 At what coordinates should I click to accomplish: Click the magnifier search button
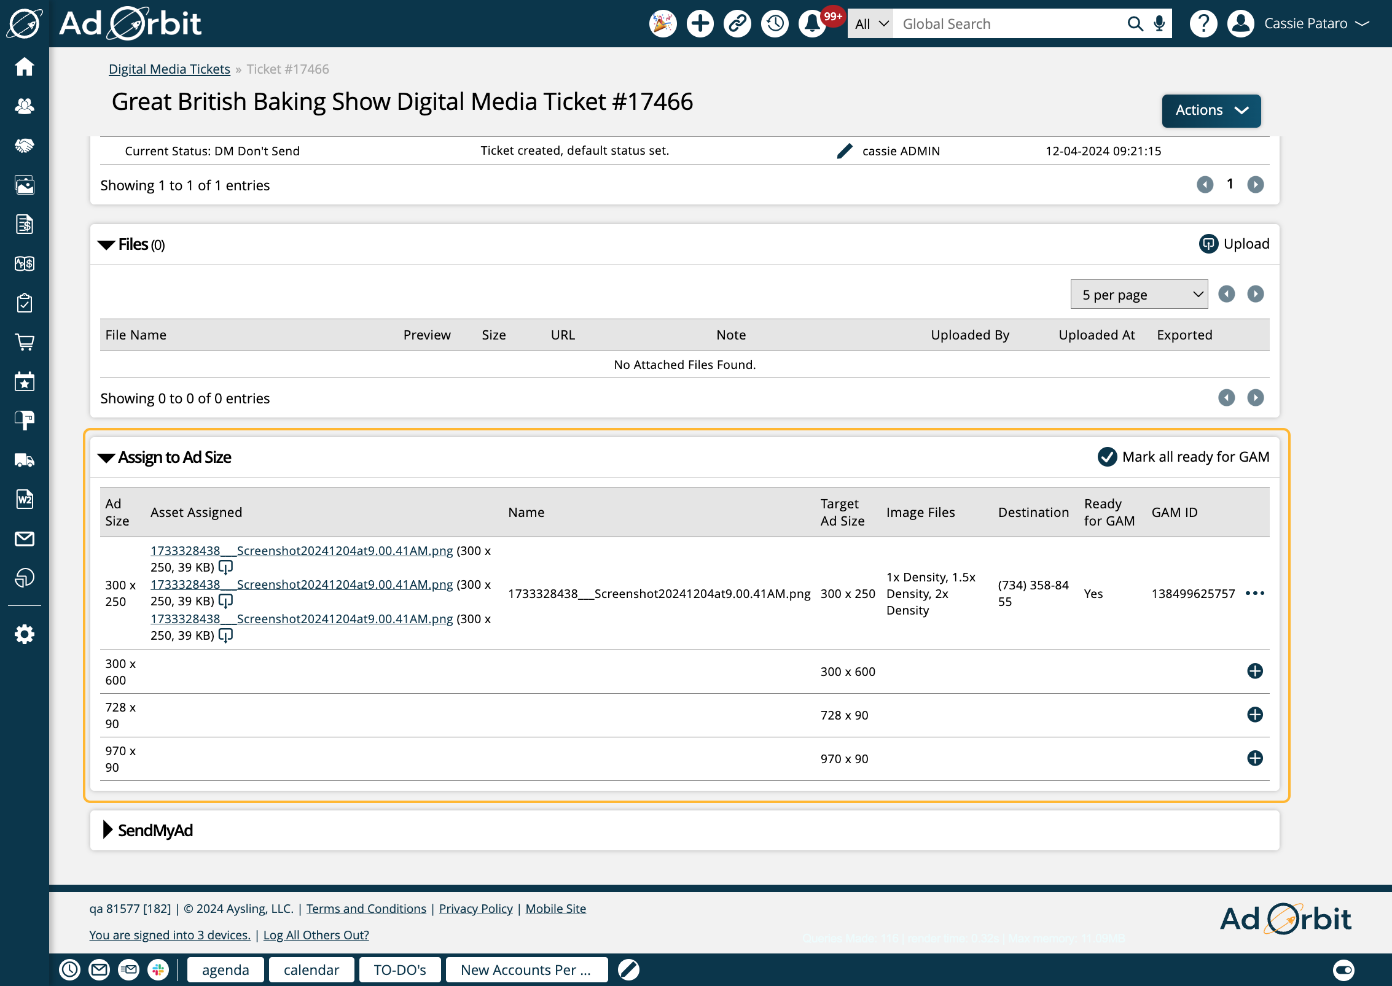pos(1135,24)
